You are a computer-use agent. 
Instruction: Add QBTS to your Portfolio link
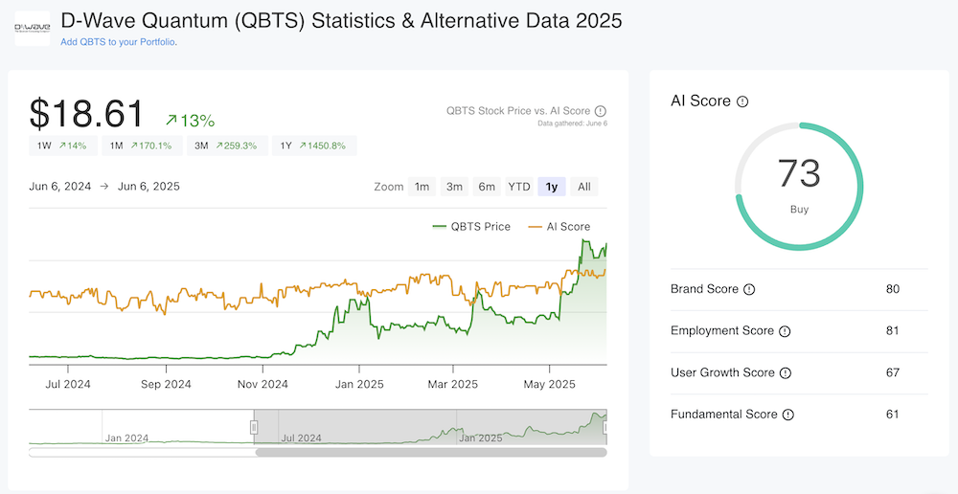pos(119,42)
